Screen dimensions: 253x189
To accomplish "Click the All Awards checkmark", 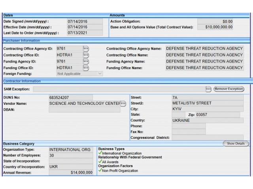I will [x=100, y=161].
